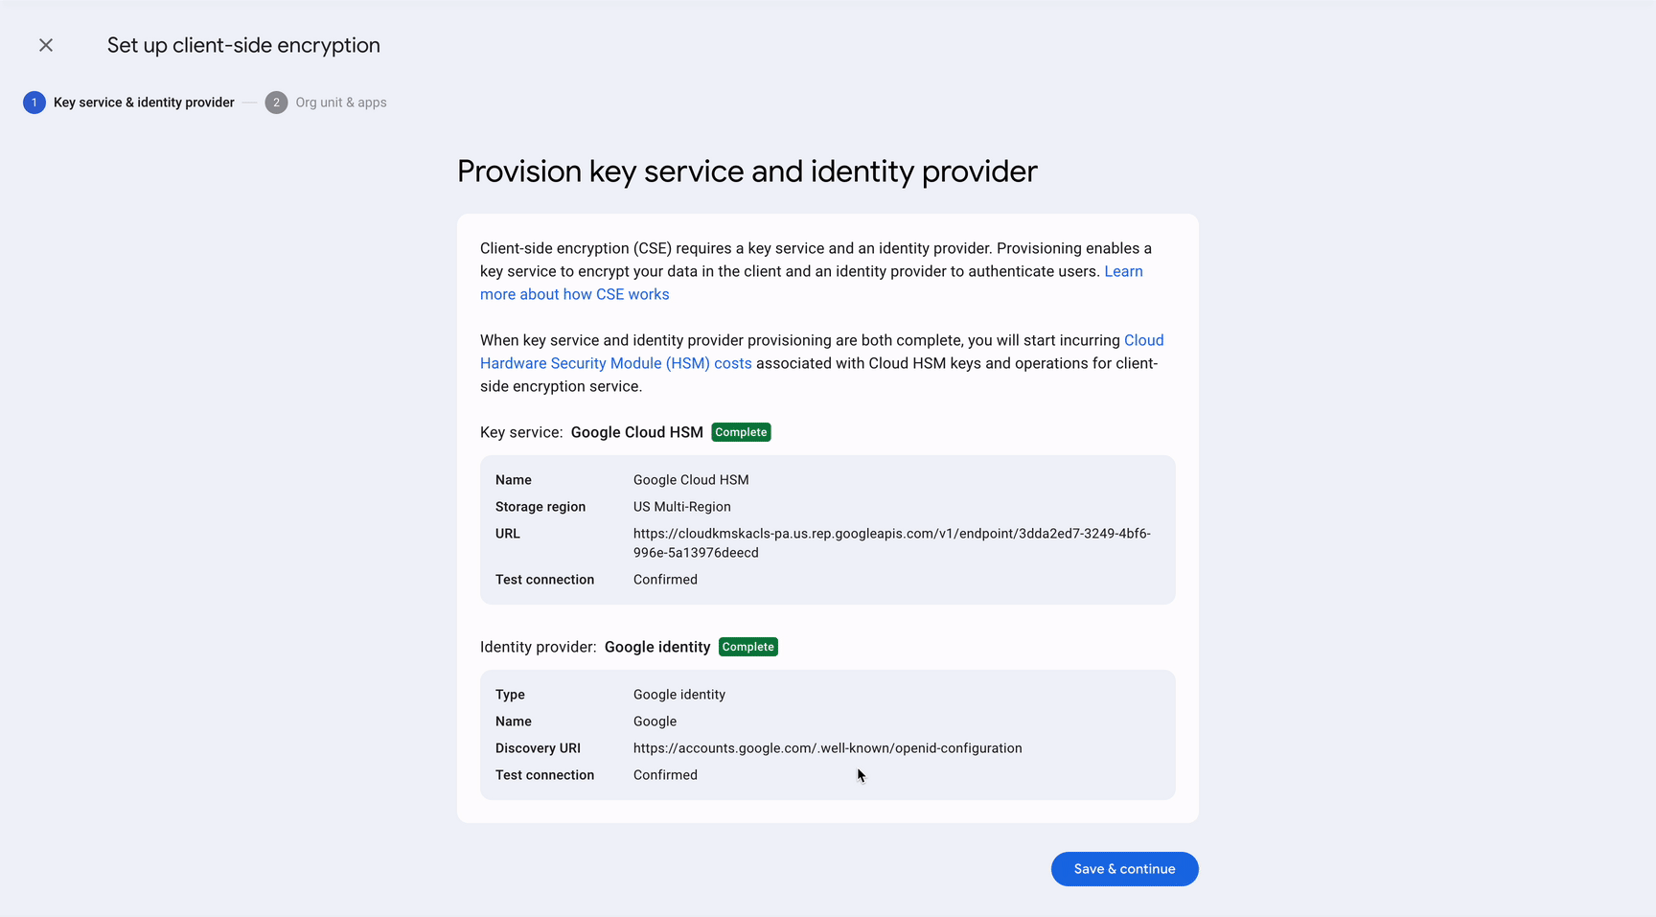Click Confirmed status under Identity provider
The height and width of the screenshot is (917, 1656).
[665, 775]
